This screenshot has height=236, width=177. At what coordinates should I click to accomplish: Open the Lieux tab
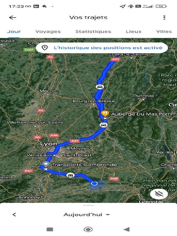(x=134, y=32)
